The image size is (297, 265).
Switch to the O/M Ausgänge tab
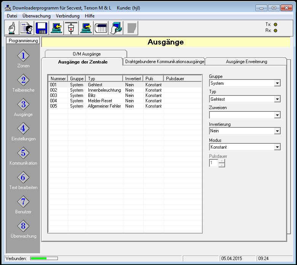(86, 54)
